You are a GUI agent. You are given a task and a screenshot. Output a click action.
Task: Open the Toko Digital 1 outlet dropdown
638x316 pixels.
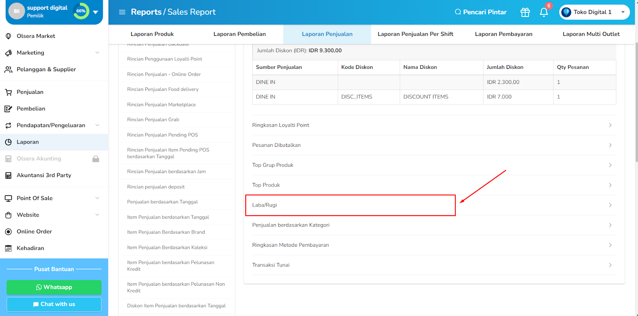(x=594, y=12)
